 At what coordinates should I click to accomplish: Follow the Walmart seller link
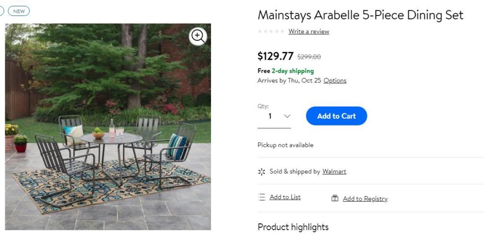pyautogui.click(x=334, y=172)
